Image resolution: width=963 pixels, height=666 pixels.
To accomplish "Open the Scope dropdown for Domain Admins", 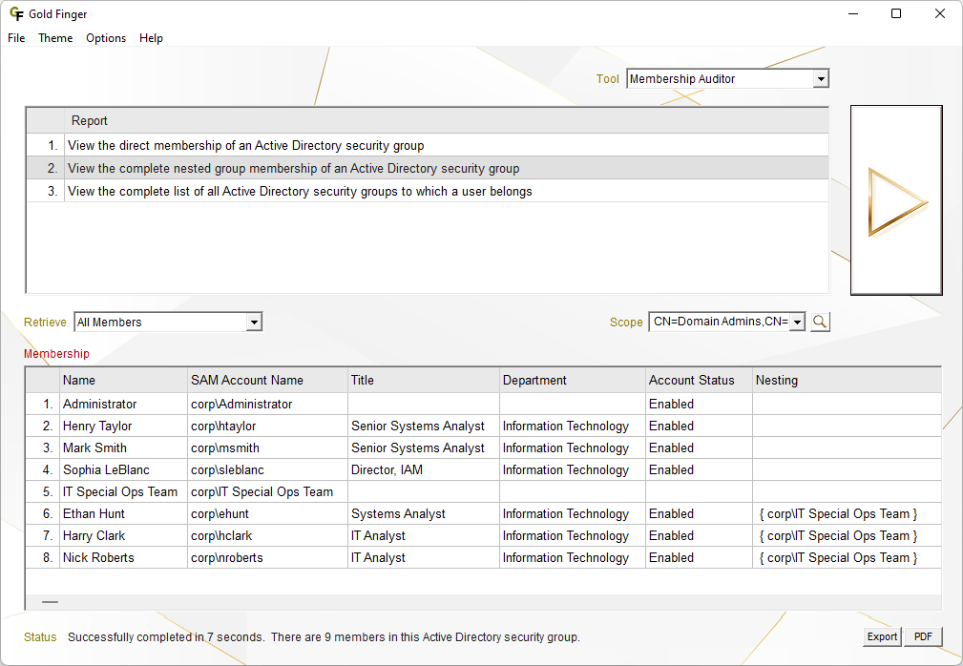I will pos(797,323).
